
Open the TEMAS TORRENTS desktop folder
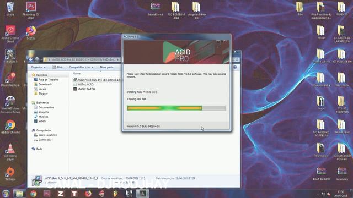[342, 105]
